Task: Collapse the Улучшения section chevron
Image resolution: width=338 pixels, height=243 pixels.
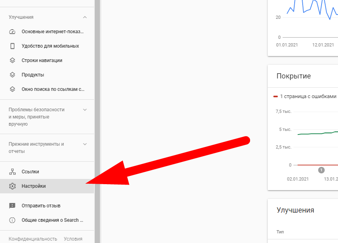Action: pyautogui.click(x=85, y=17)
